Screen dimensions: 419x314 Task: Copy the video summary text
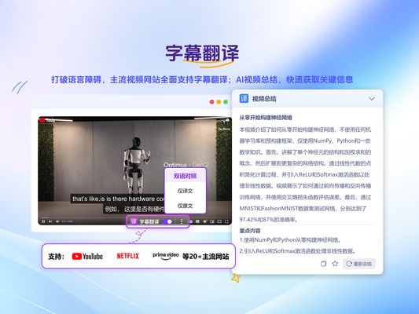tap(323, 264)
